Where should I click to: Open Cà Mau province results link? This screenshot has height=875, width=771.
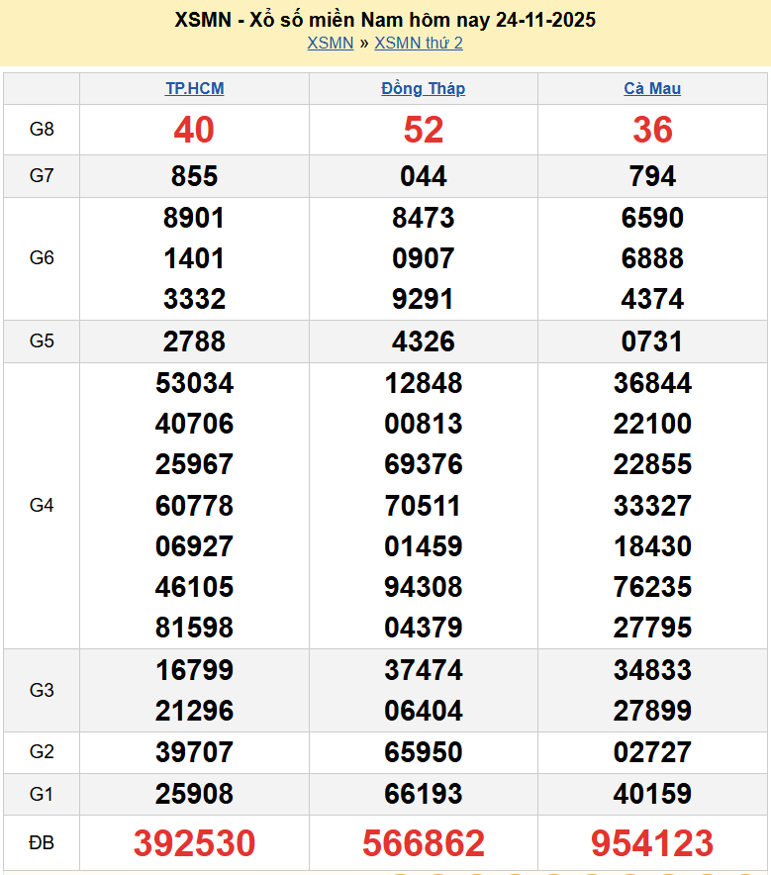point(652,88)
